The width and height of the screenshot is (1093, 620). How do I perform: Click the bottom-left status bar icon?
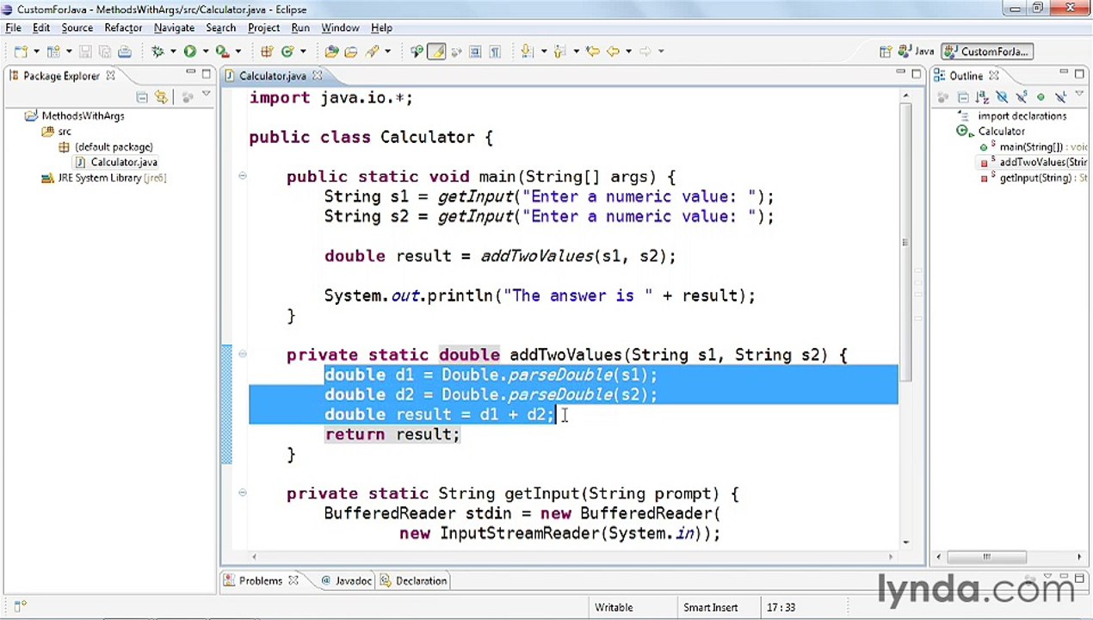[21, 606]
